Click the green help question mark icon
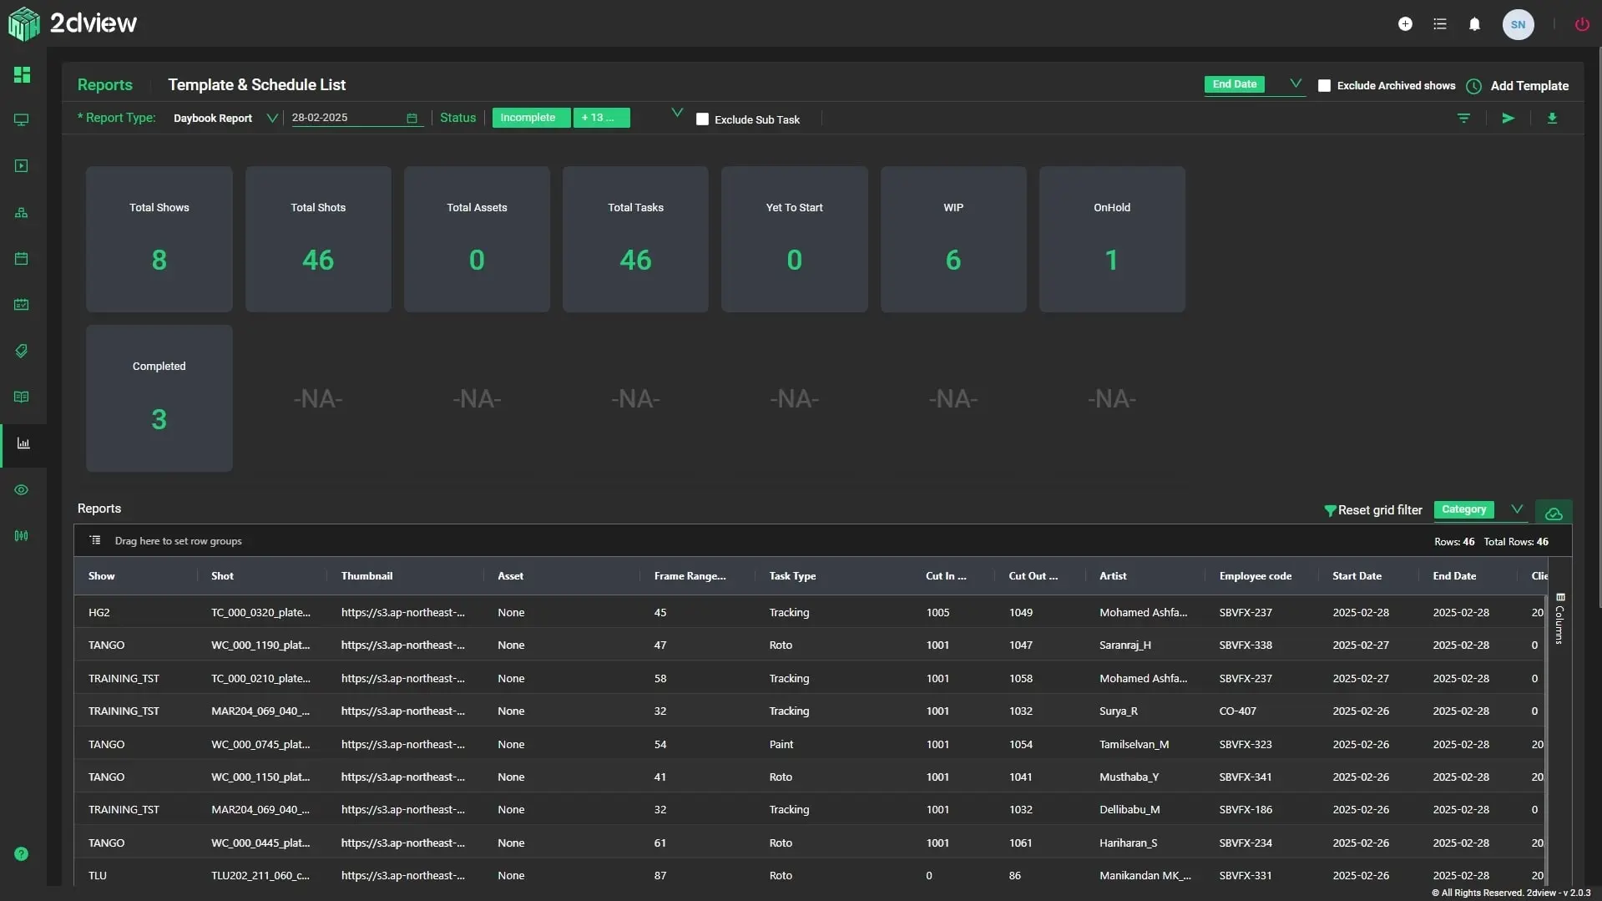This screenshot has width=1602, height=901. [22, 853]
